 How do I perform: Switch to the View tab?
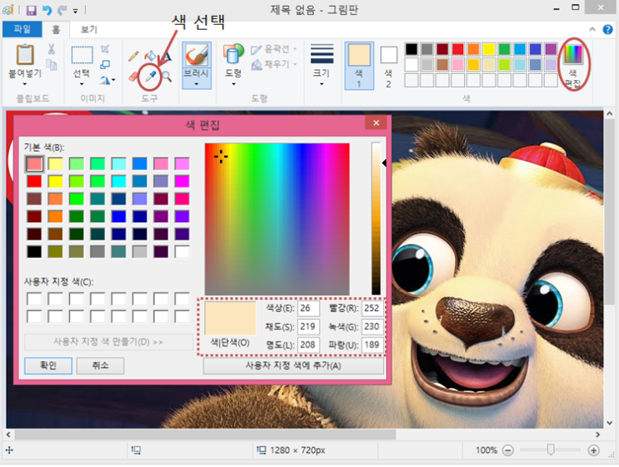point(89,30)
